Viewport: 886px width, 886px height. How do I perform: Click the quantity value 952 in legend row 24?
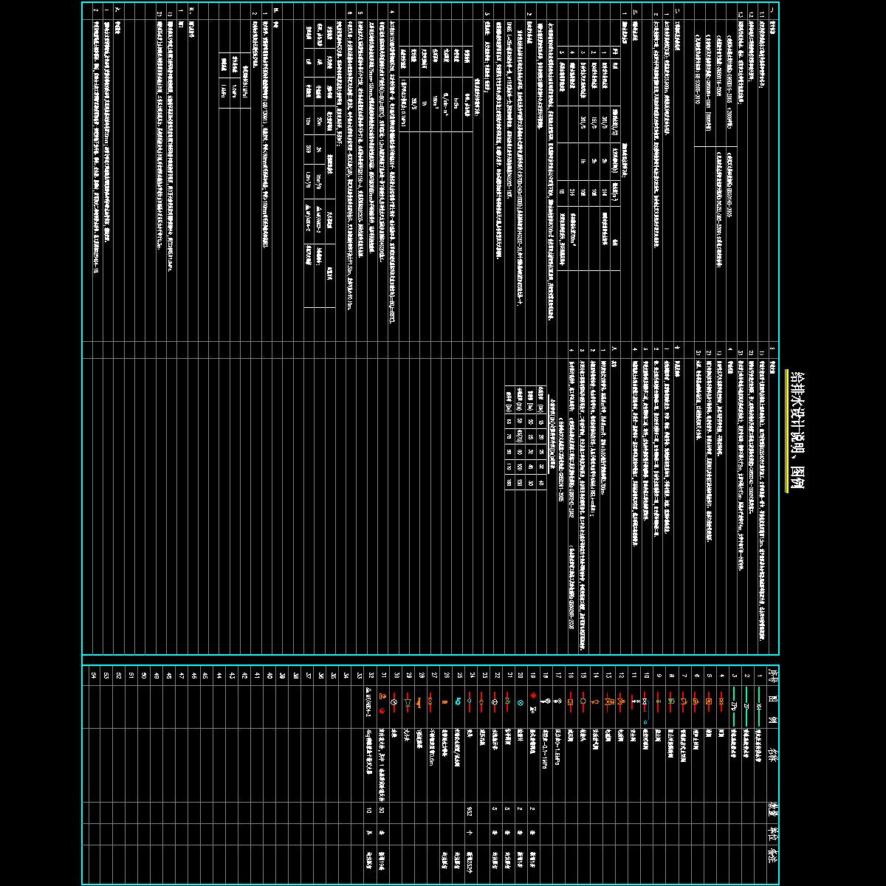tap(470, 811)
